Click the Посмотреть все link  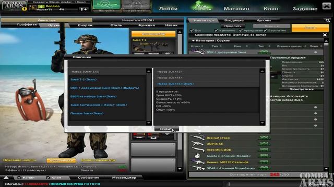coord(302,89)
